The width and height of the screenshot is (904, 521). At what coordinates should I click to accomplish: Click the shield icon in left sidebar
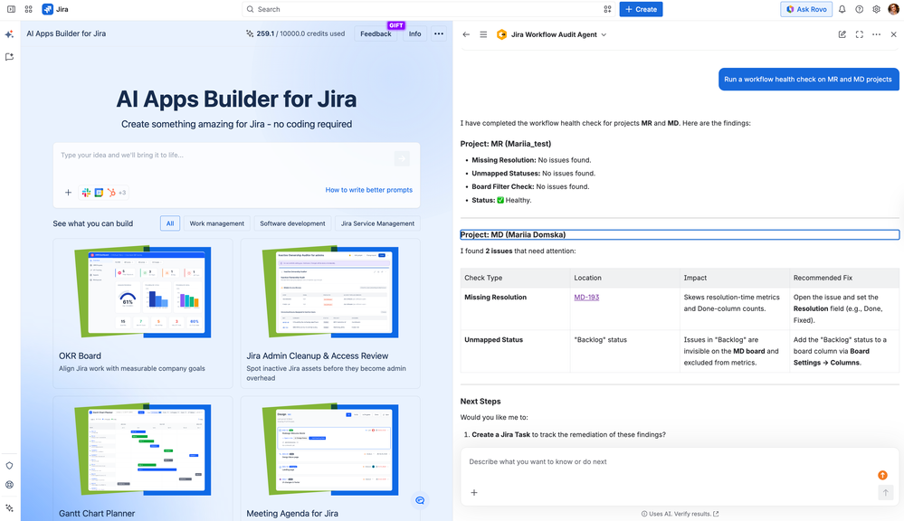(x=9, y=466)
